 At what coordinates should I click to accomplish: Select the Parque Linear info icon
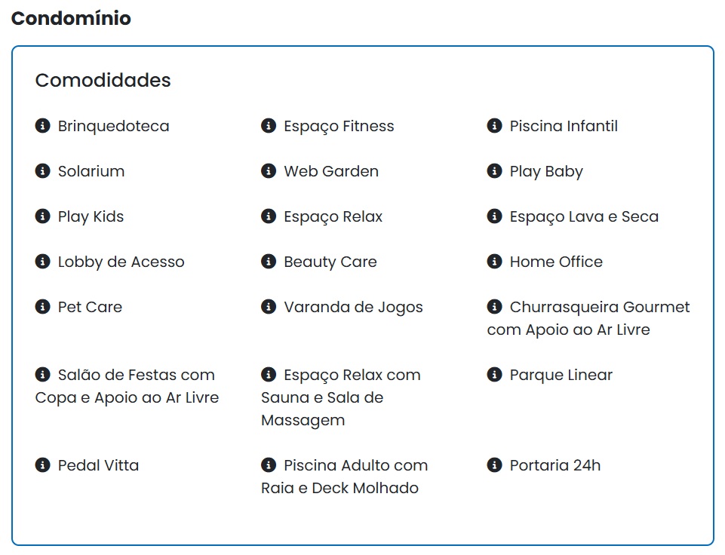click(495, 375)
